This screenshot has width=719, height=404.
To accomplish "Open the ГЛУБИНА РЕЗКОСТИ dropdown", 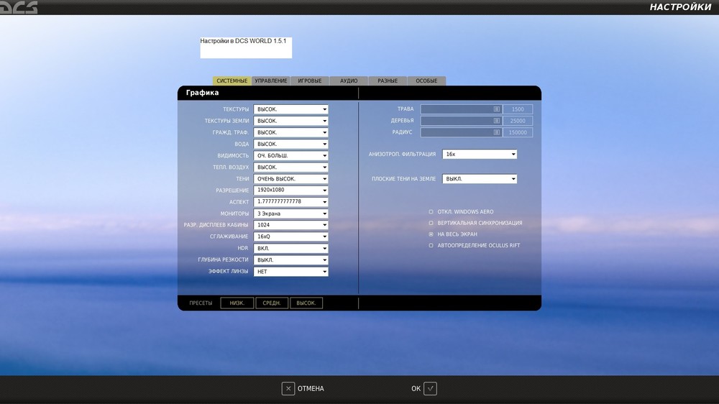I will (290, 260).
